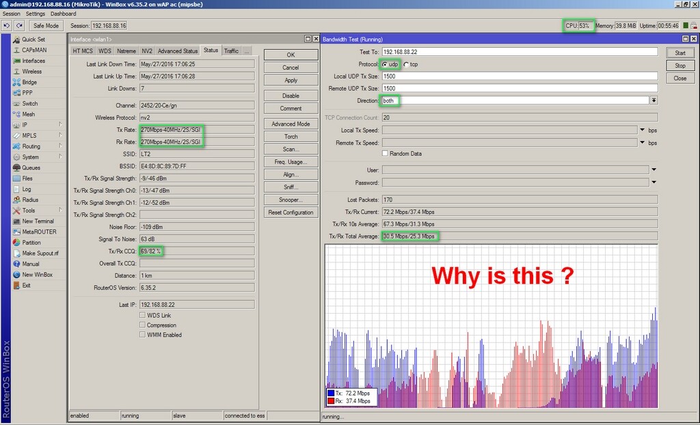
Task: Show more tabs with the ... button
Action: [246, 51]
